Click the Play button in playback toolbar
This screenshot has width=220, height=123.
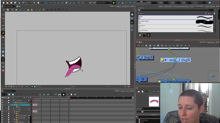pos(119,3)
